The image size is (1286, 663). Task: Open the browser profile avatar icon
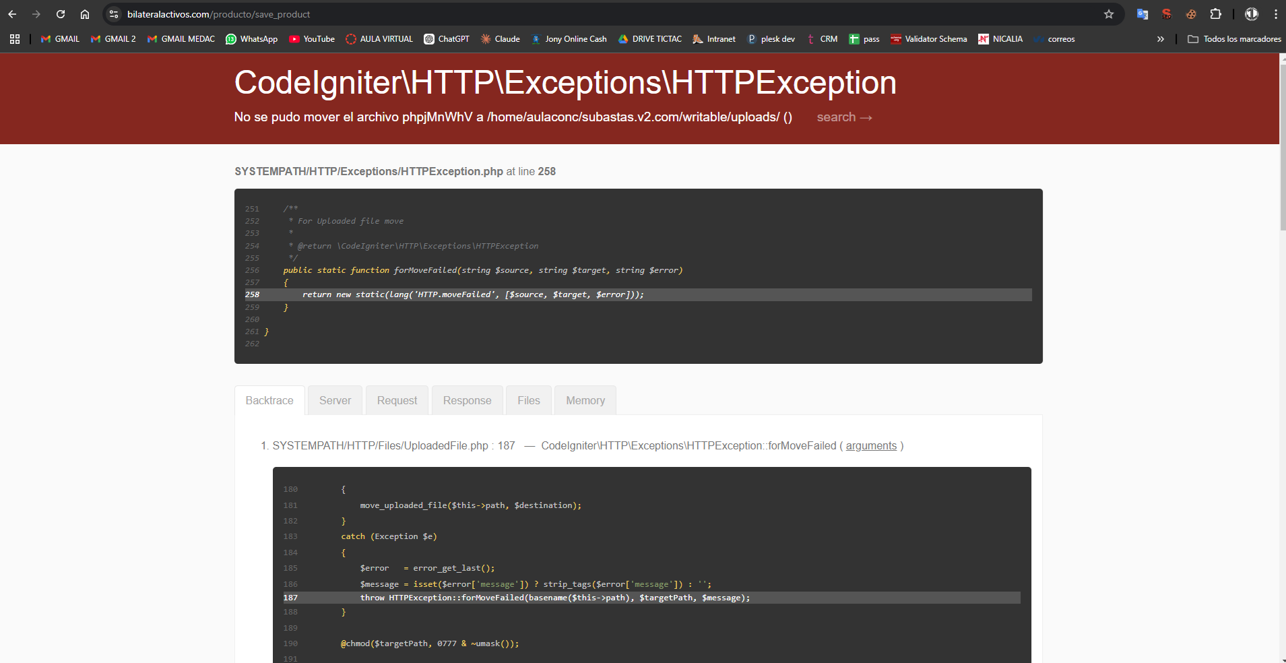(x=1252, y=14)
